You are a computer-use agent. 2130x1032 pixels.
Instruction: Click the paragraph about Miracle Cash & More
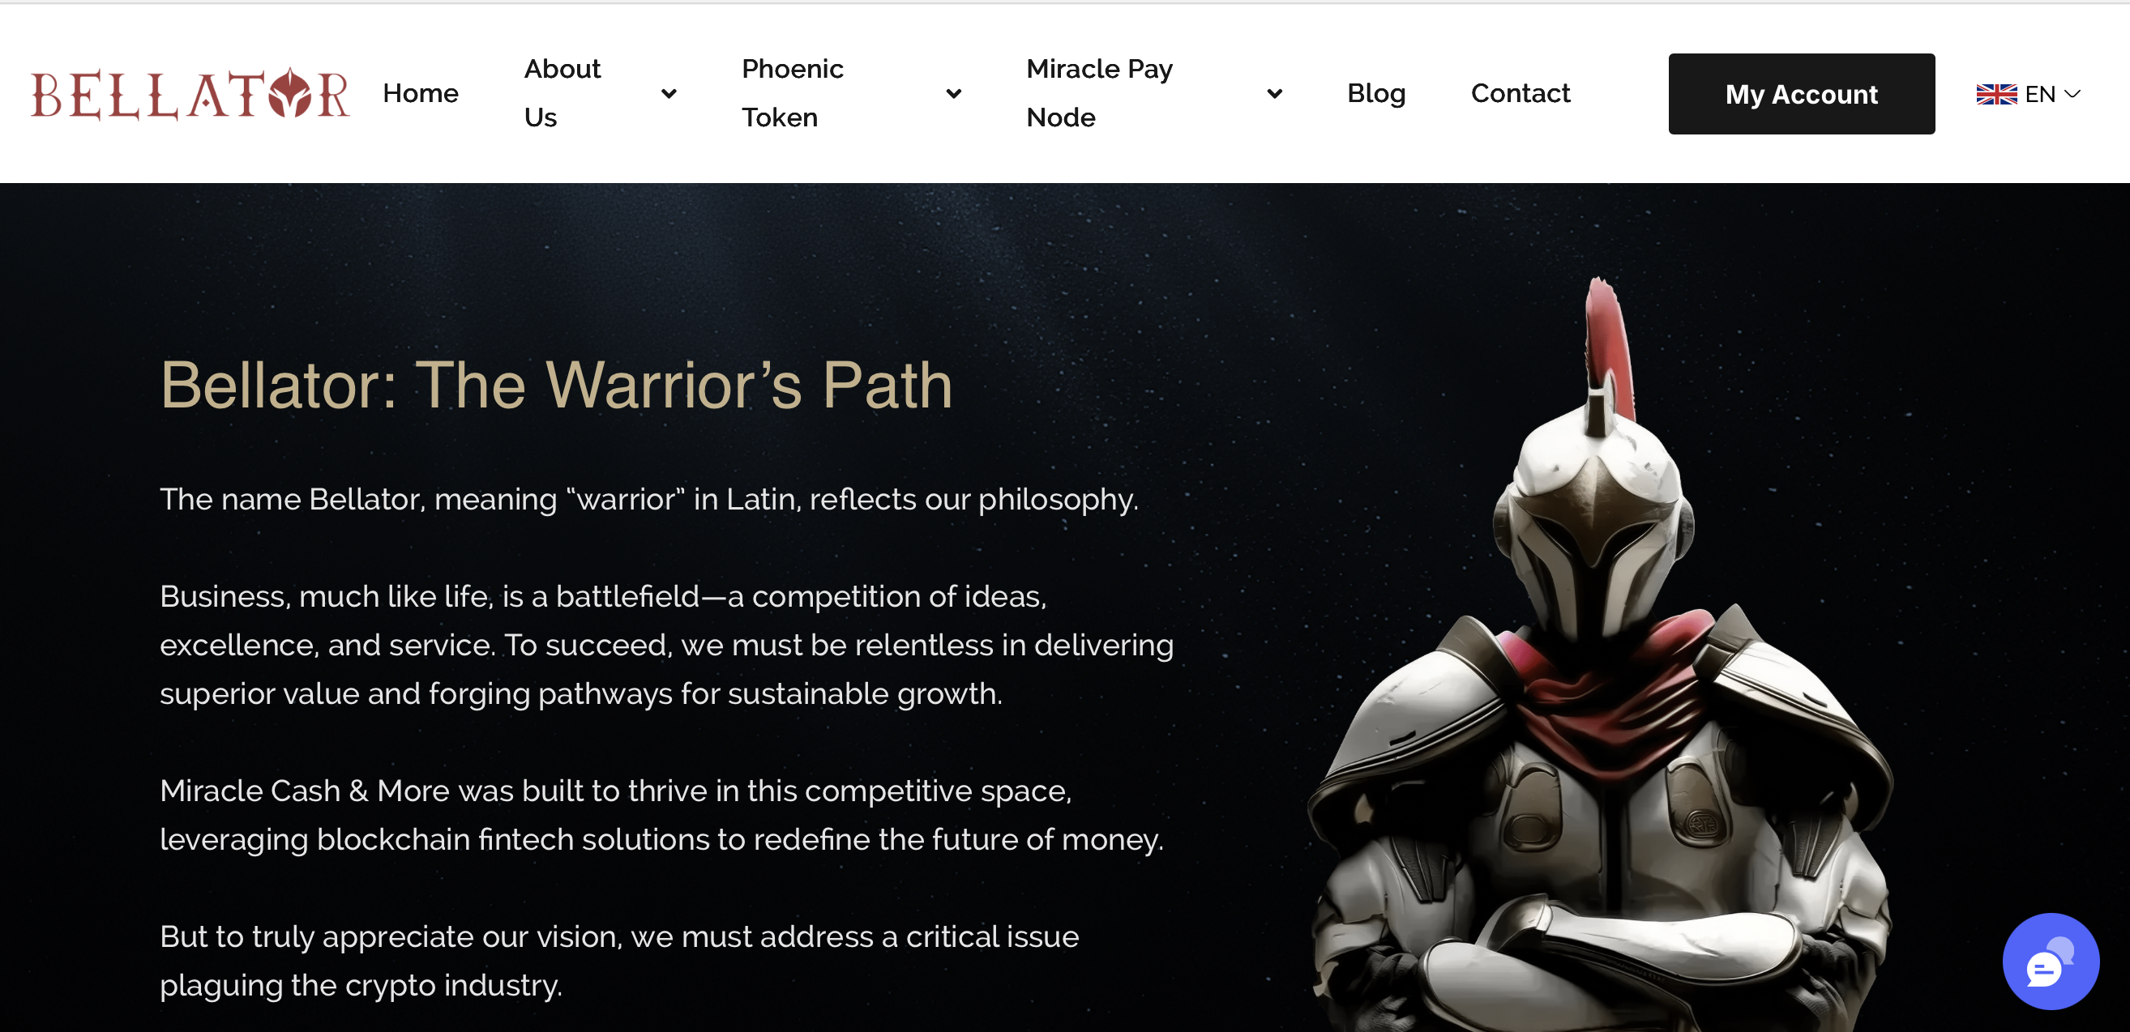[x=661, y=815]
